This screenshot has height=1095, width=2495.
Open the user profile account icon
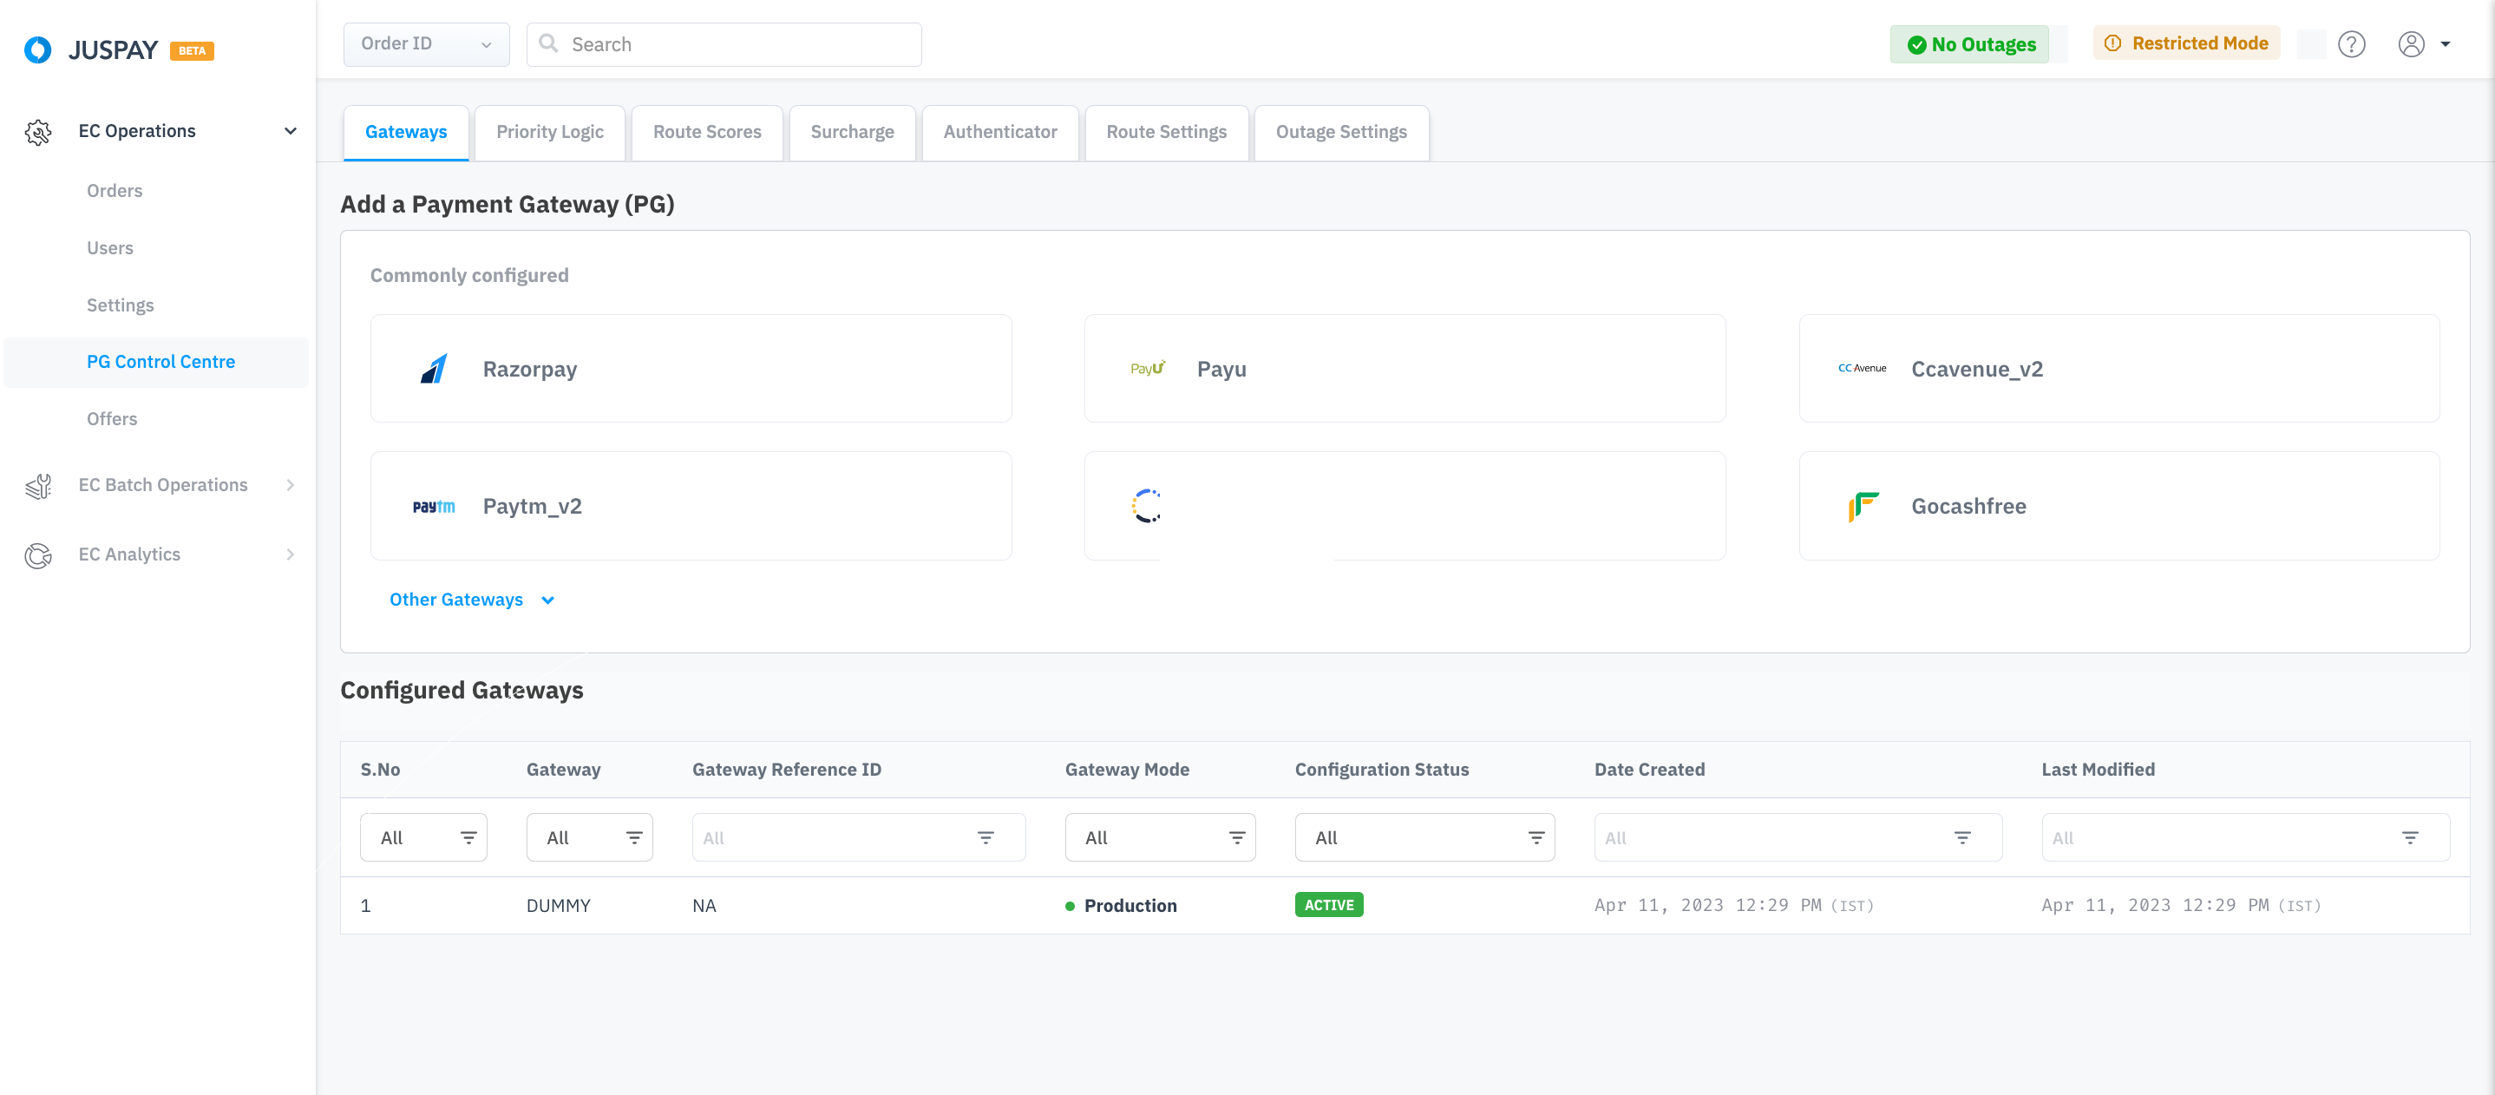(x=2411, y=44)
